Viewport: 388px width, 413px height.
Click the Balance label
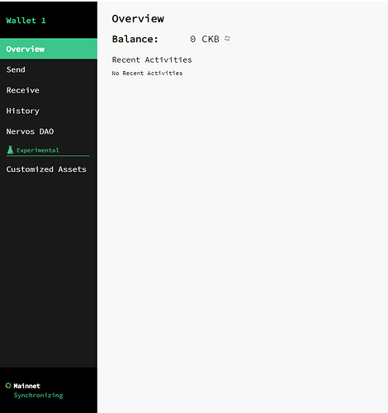[135, 39]
